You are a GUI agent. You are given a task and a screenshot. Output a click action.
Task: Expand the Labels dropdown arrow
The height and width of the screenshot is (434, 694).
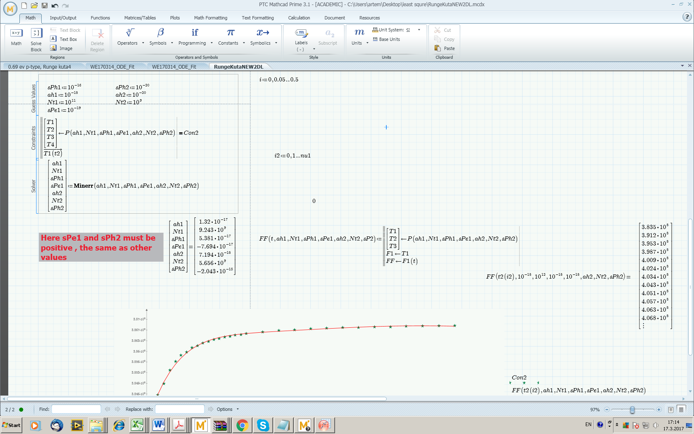(x=314, y=49)
